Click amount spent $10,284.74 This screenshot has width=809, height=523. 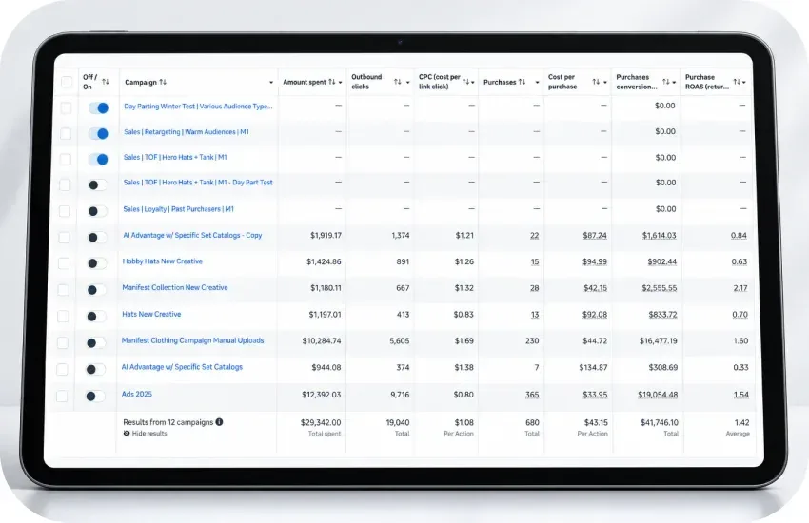point(322,341)
